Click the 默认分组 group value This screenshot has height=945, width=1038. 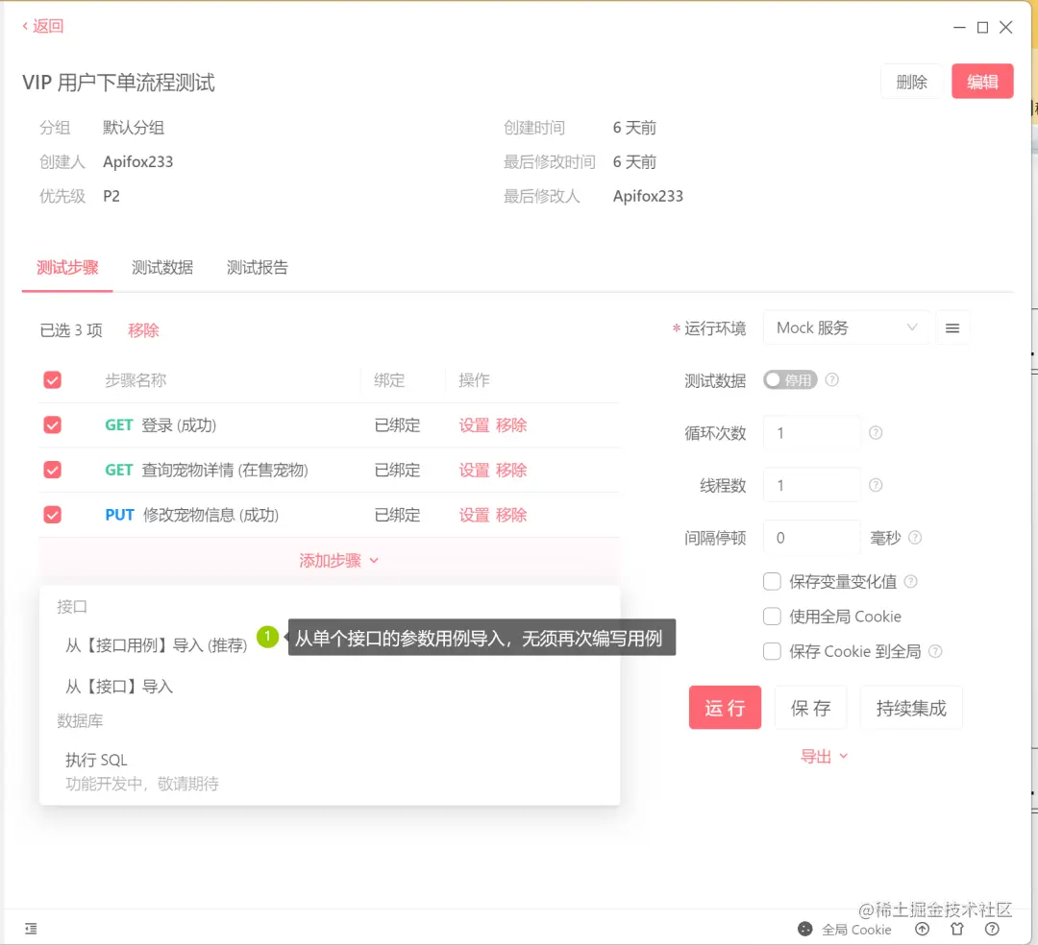point(134,128)
